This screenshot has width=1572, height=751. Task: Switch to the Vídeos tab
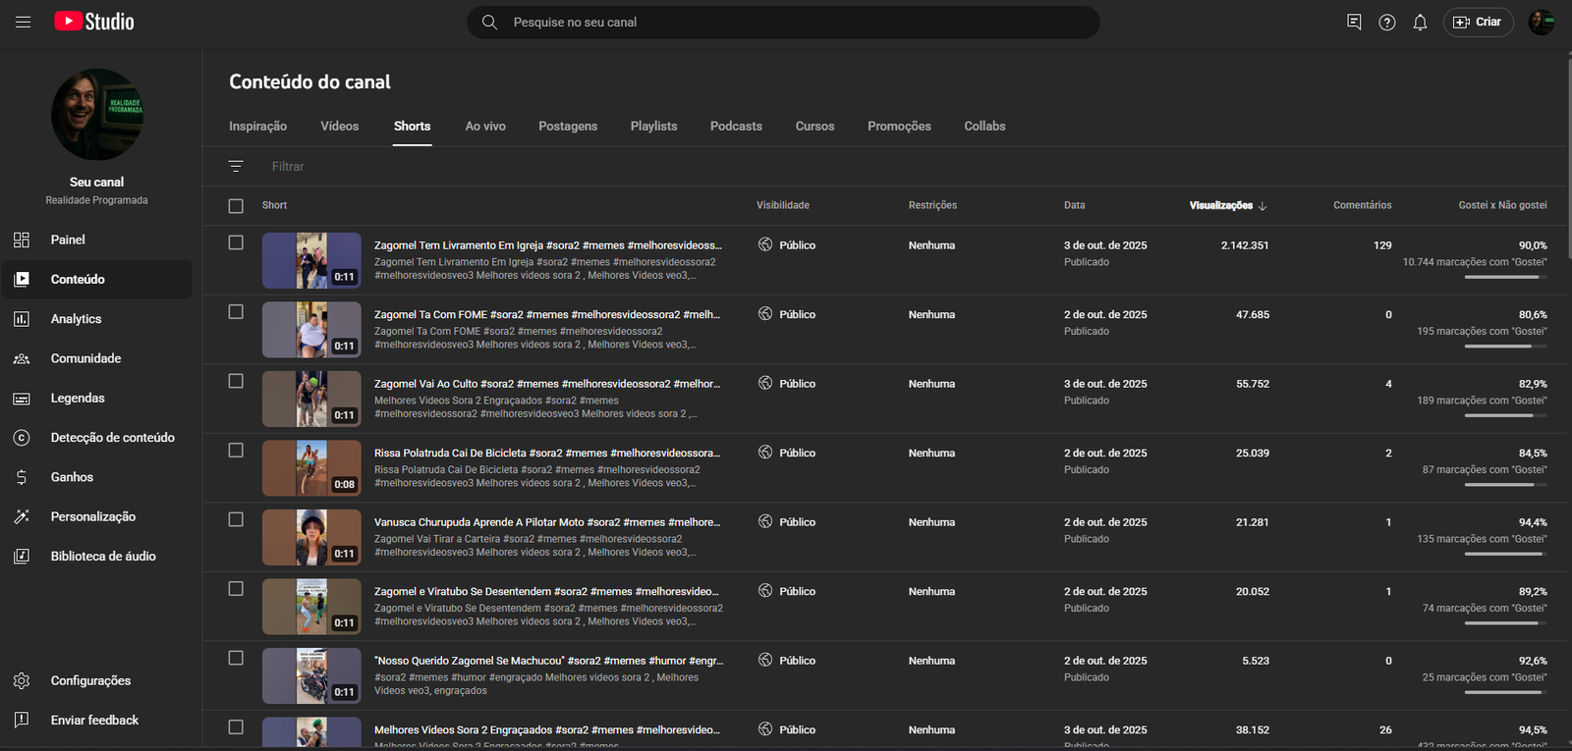339,127
